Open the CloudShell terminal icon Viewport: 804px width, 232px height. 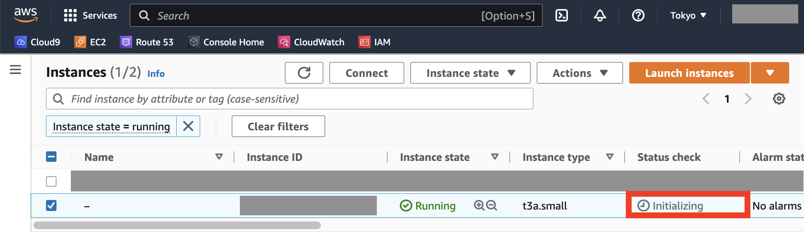561,16
